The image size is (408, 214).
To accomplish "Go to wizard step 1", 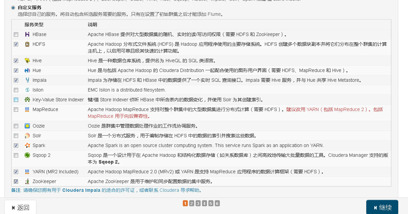I will (x=185, y=203).
